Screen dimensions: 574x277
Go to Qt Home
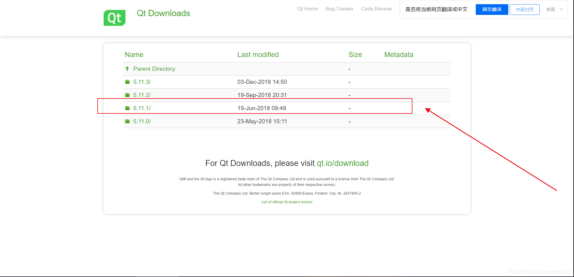308,9
